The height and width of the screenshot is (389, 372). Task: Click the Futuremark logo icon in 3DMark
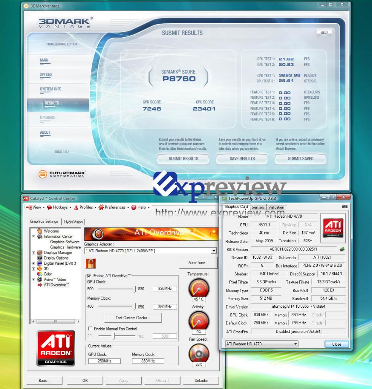click(43, 174)
